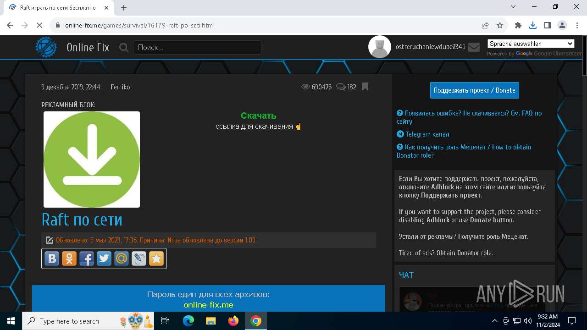Share via Facebook icon
The height and width of the screenshot is (330, 587).
87,258
